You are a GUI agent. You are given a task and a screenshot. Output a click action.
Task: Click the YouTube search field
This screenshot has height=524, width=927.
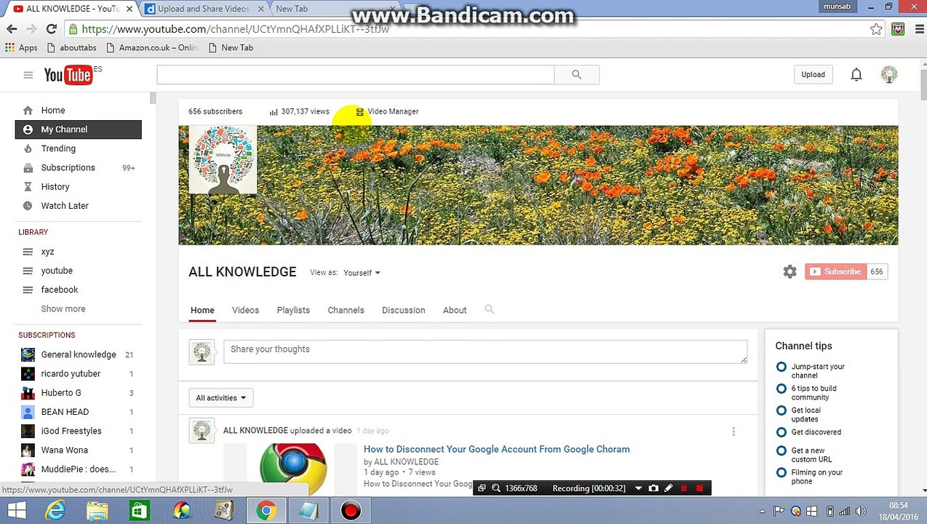pyautogui.click(x=355, y=74)
